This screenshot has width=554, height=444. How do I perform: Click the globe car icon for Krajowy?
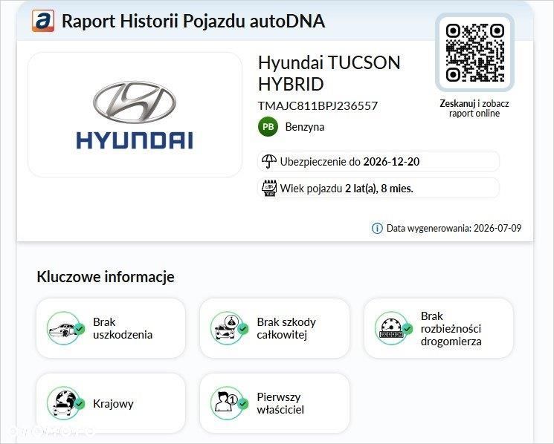pos(65,403)
